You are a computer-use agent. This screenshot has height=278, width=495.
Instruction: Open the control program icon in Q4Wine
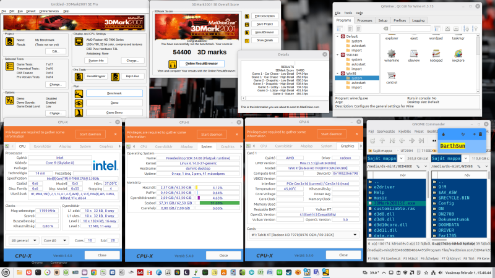tap(392, 76)
